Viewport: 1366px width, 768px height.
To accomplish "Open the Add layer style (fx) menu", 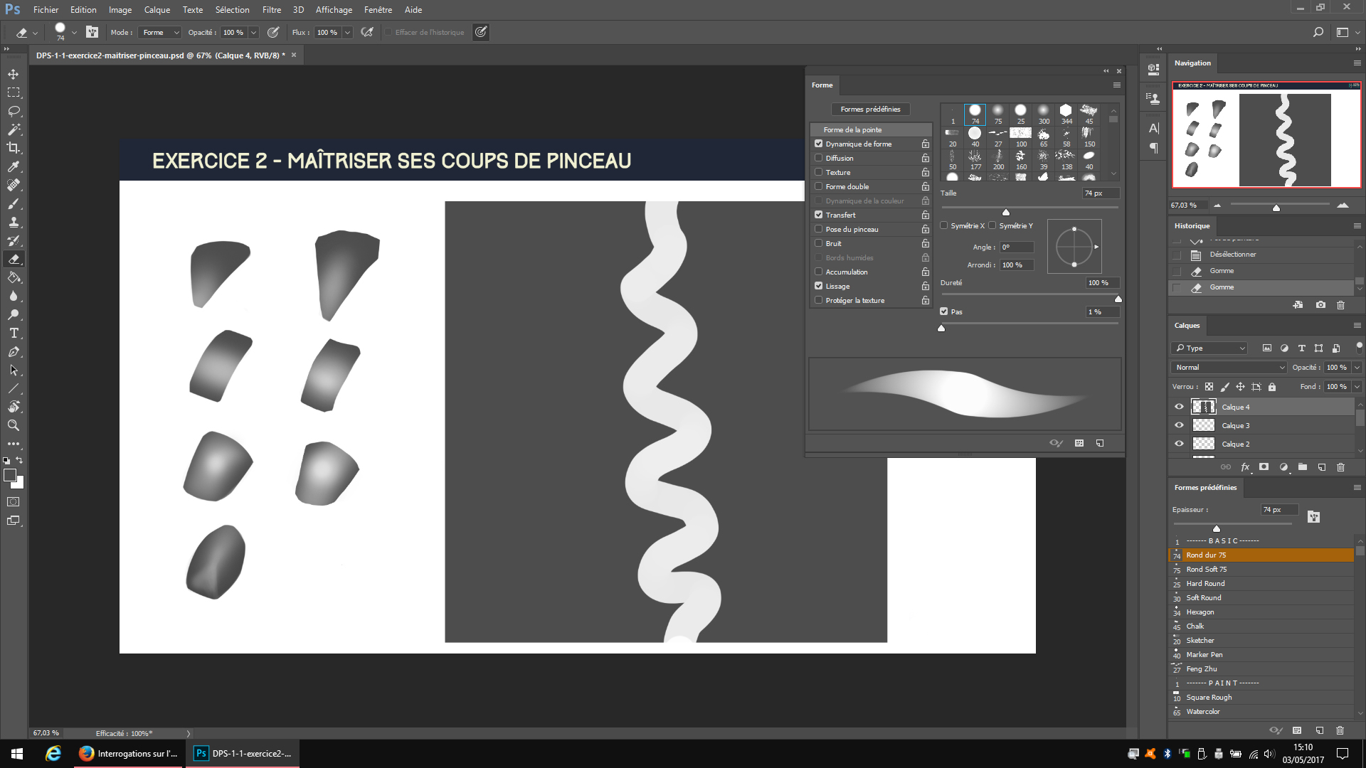I will (1245, 467).
